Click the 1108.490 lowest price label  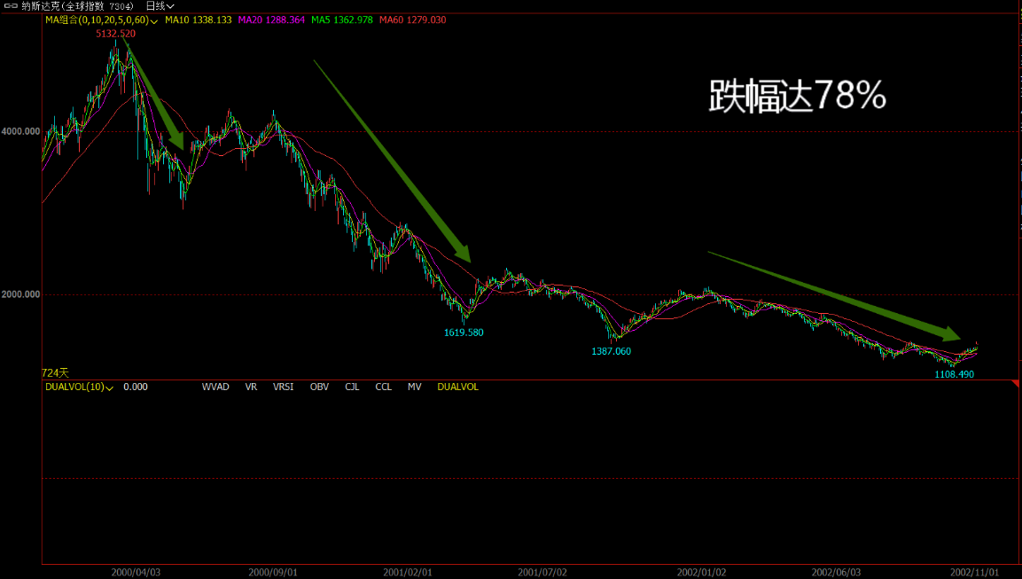pyautogui.click(x=955, y=374)
